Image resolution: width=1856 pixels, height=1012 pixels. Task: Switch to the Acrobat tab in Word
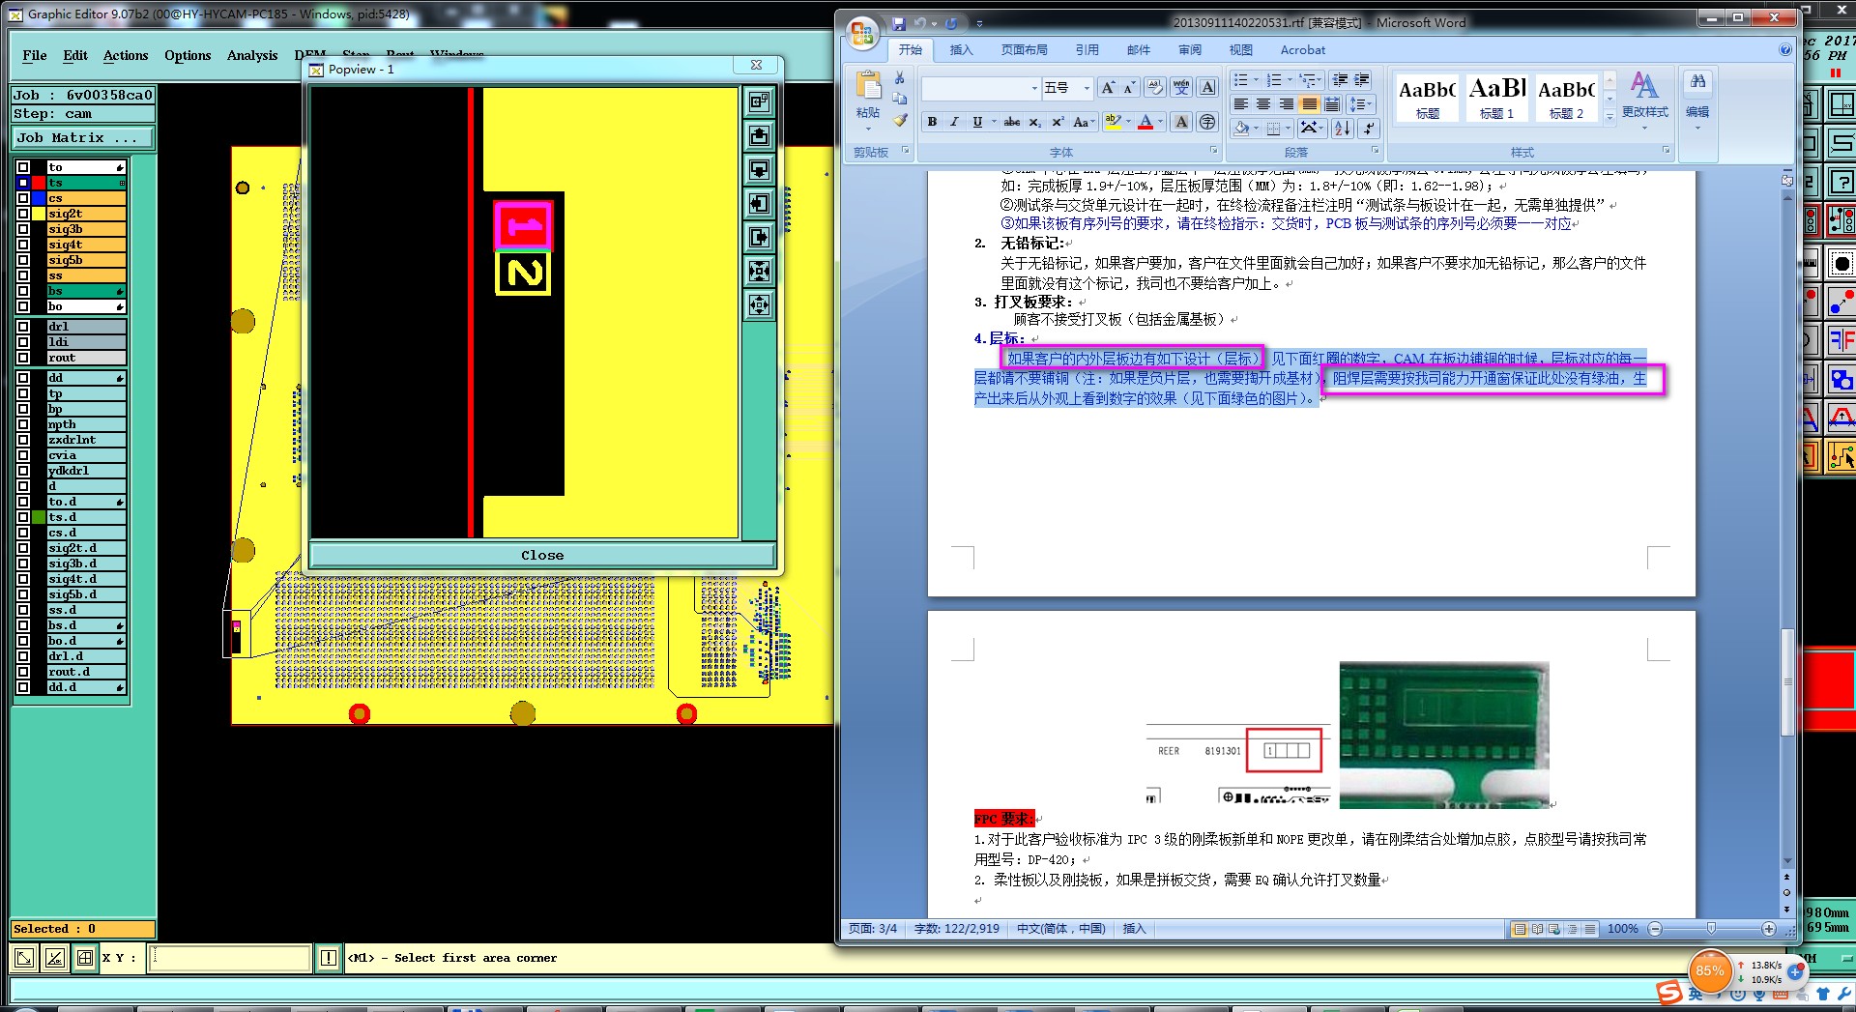(x=1303, y=50)
